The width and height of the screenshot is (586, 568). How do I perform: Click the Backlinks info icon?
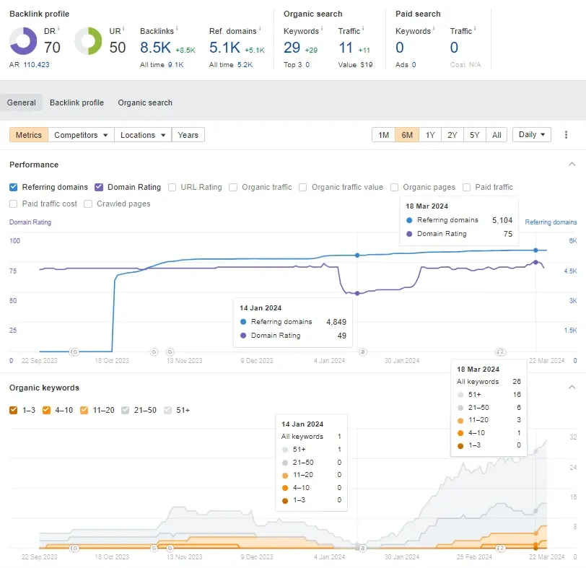[x=177, y=28]
